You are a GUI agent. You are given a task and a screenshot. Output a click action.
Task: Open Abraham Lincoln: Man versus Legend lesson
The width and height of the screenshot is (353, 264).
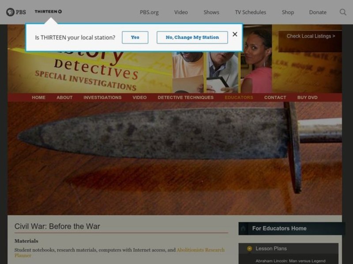tap(290, 261)
